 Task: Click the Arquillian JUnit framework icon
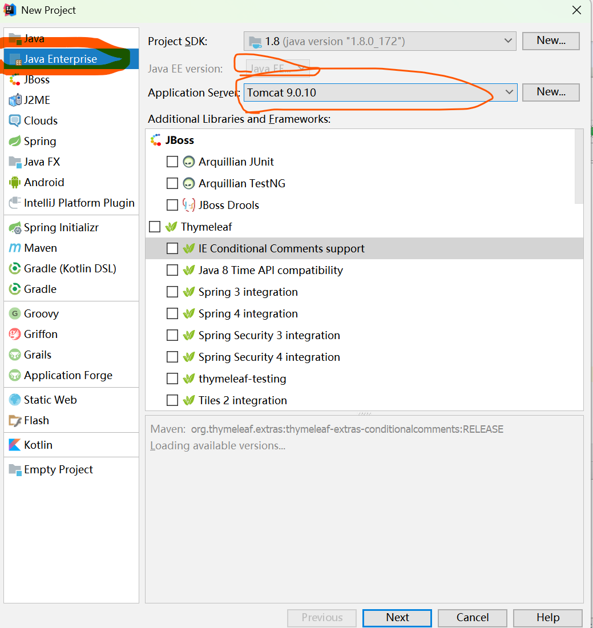tap(188, 162)
